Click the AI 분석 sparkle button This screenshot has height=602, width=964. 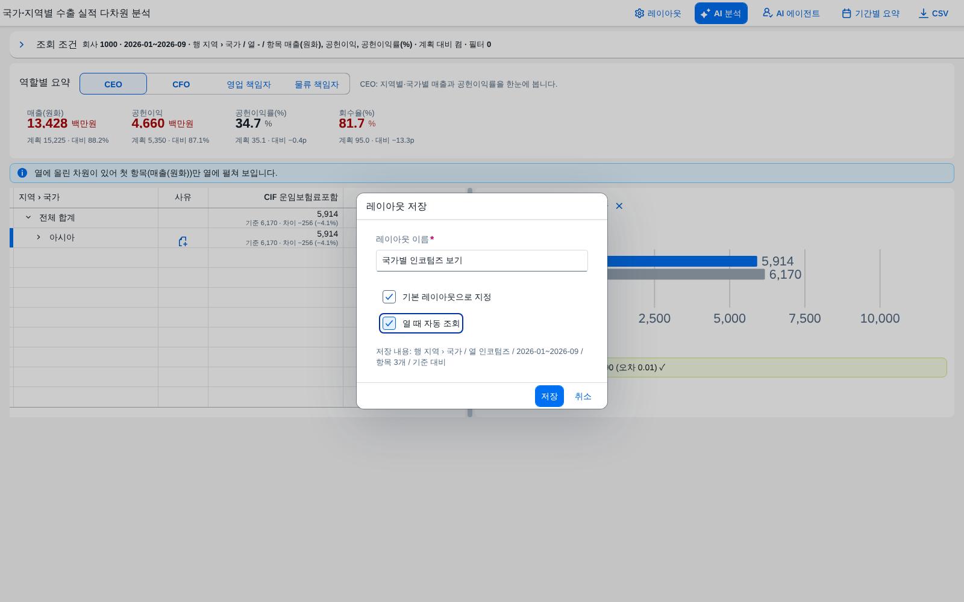click(x=721, y=13)
